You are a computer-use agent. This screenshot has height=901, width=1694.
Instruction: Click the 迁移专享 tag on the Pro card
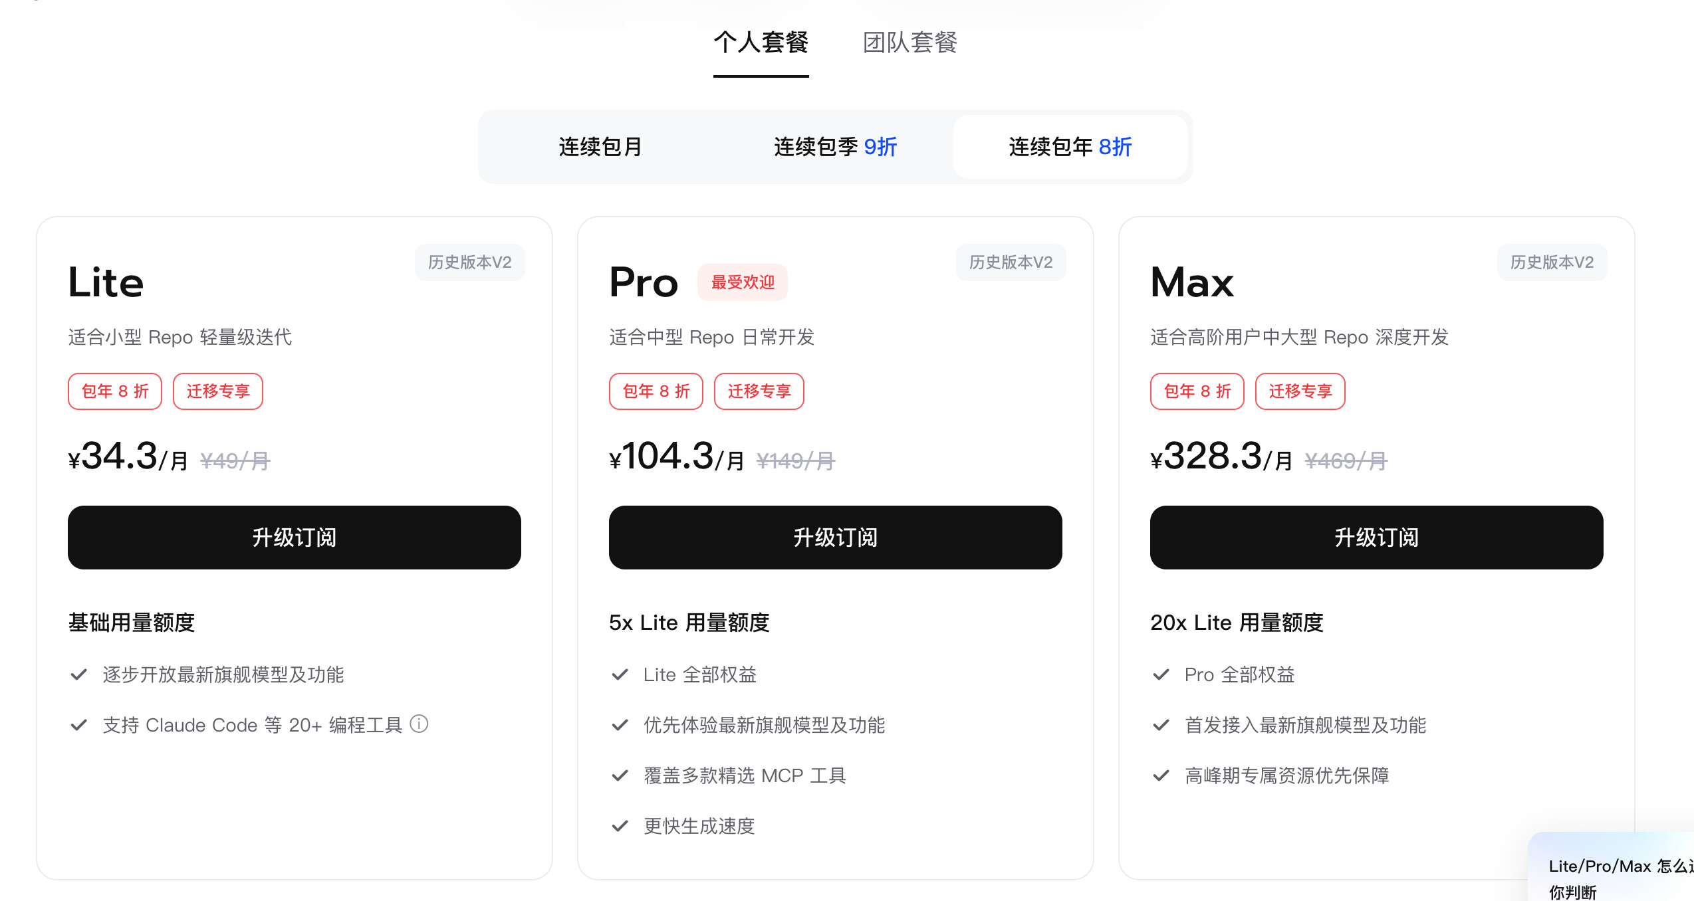(x=759, y=391)
